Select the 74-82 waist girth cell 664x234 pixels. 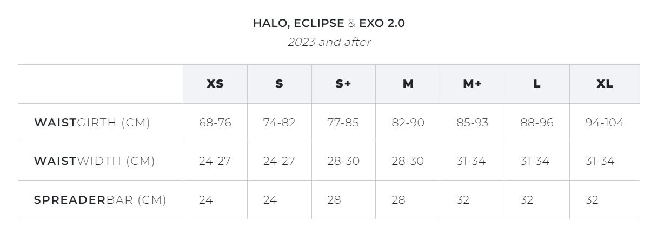280,123
